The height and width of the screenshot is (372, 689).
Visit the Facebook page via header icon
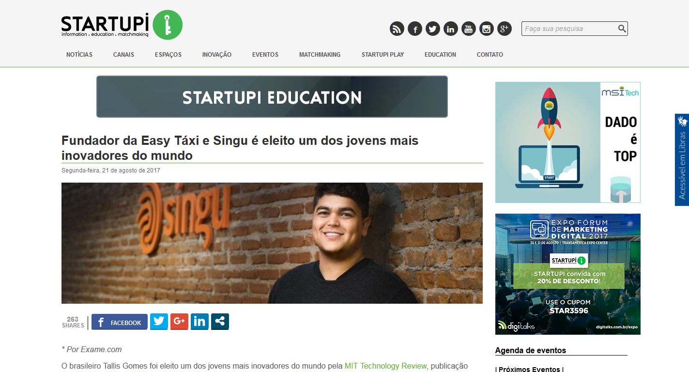[x=415, y=29]
